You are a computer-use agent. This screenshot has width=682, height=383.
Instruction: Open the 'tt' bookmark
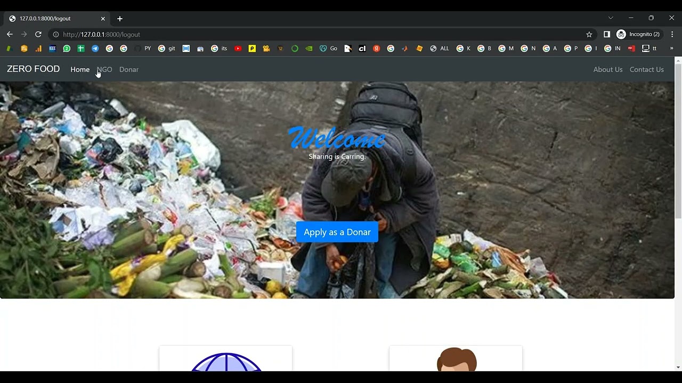coord(649,48)
